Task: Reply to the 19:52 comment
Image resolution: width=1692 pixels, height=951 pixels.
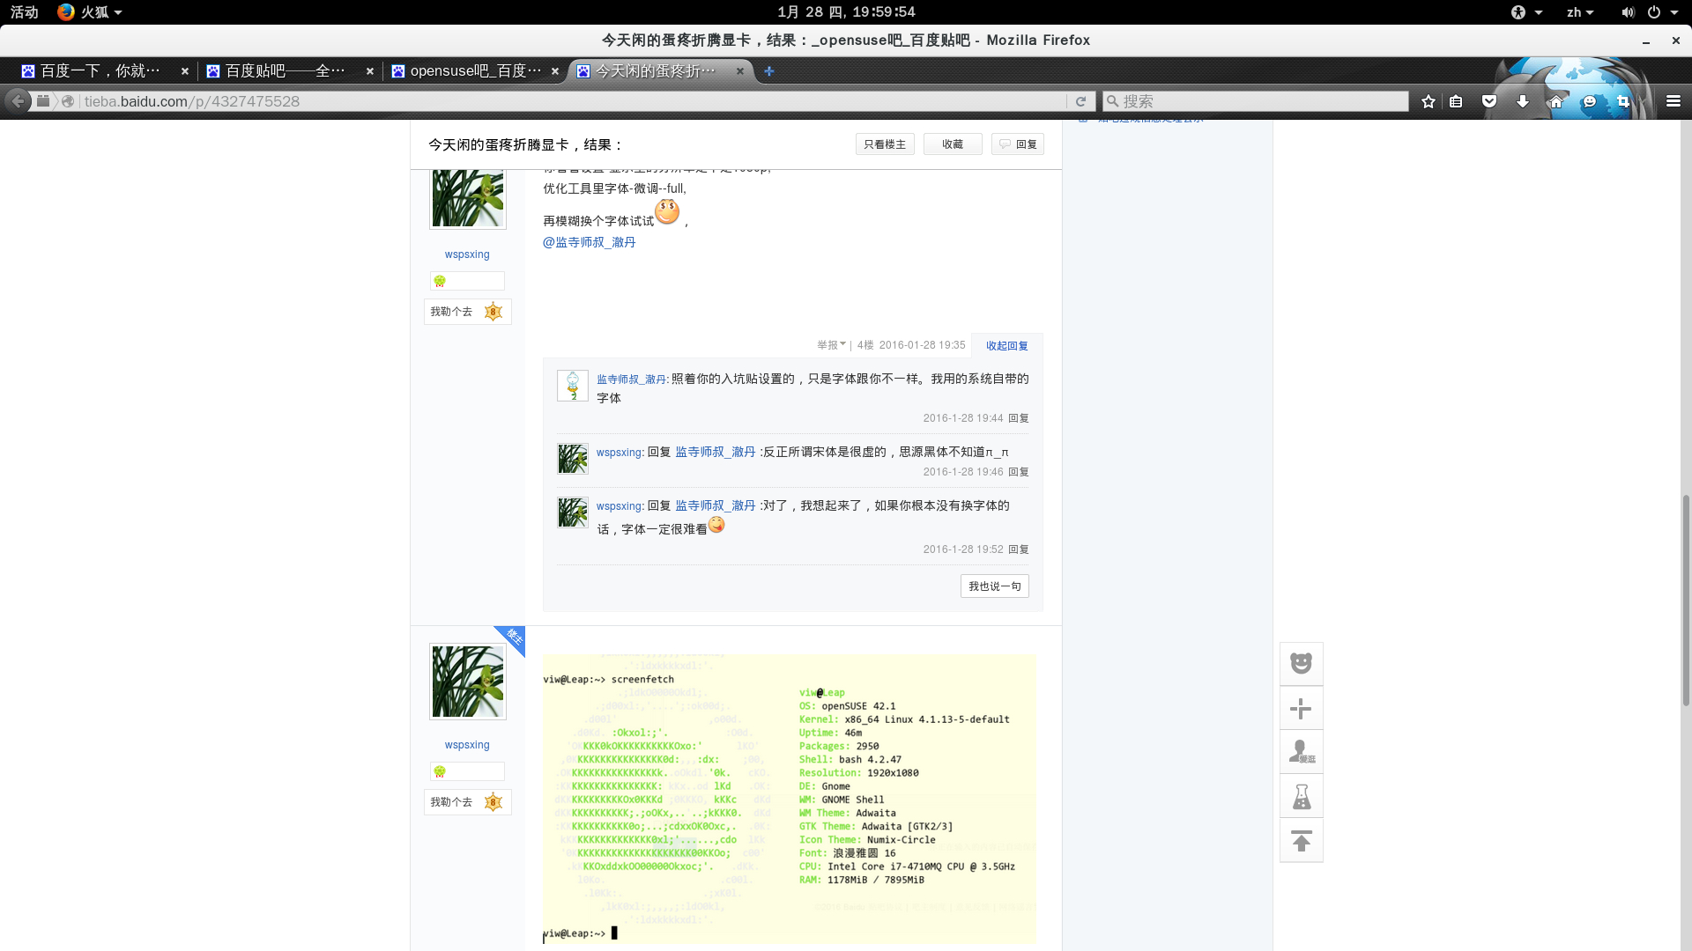Action: pos(1019,549)
